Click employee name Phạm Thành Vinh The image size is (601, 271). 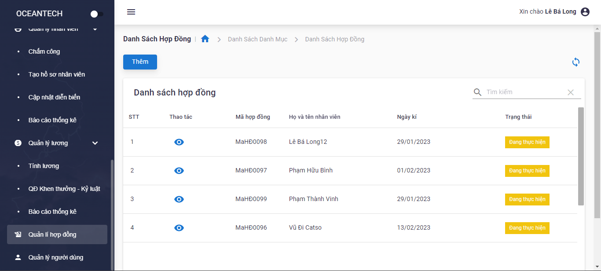314,199
